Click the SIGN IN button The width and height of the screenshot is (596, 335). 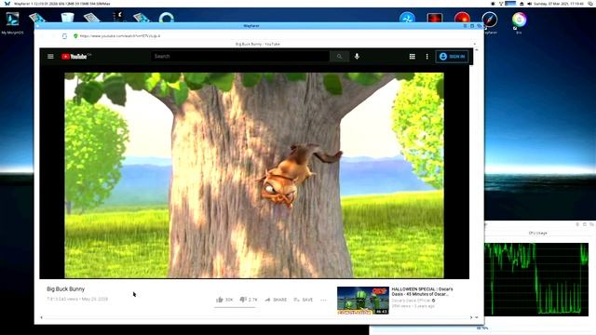pos(452,57)
